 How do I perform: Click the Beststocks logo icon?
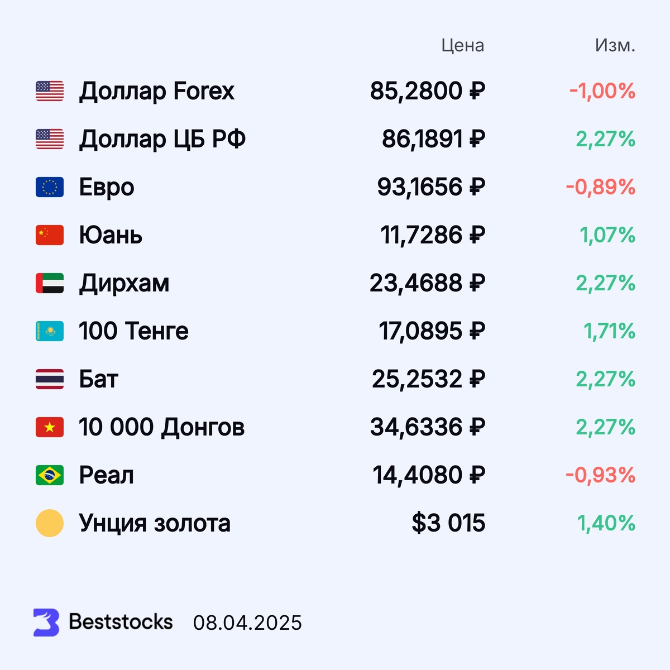click(46, 622)
